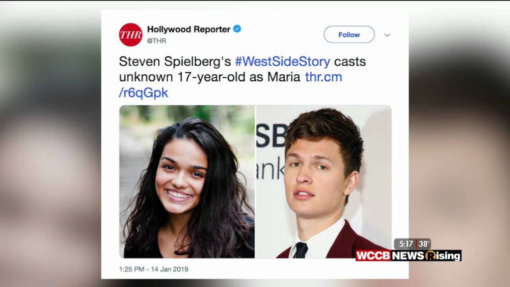The image size is (510, 287).
Task: Click the NEWS word in station bug
Action: (408, 256)
